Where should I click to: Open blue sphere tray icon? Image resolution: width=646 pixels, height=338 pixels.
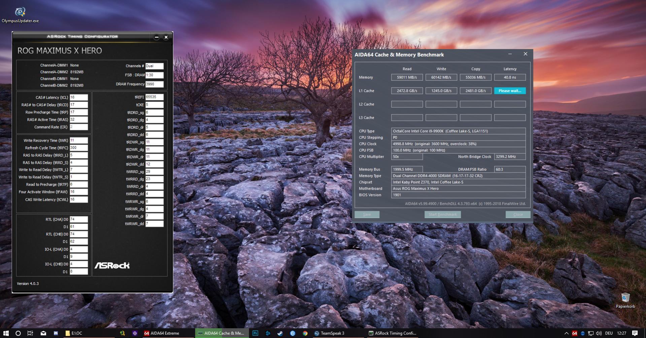click(x=583, y=333)
